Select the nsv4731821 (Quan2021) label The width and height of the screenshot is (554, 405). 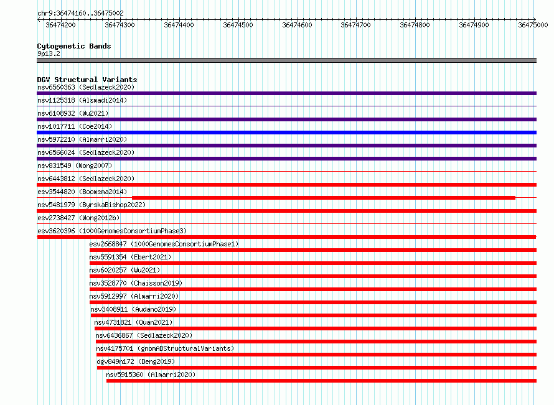pyautogui.click(x=134, y=322)
